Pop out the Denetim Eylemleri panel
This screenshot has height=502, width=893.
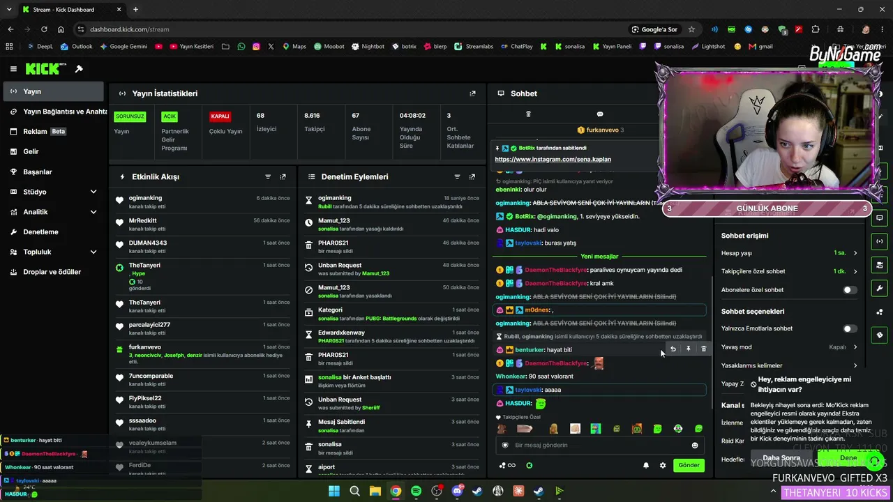pos(472,177)
